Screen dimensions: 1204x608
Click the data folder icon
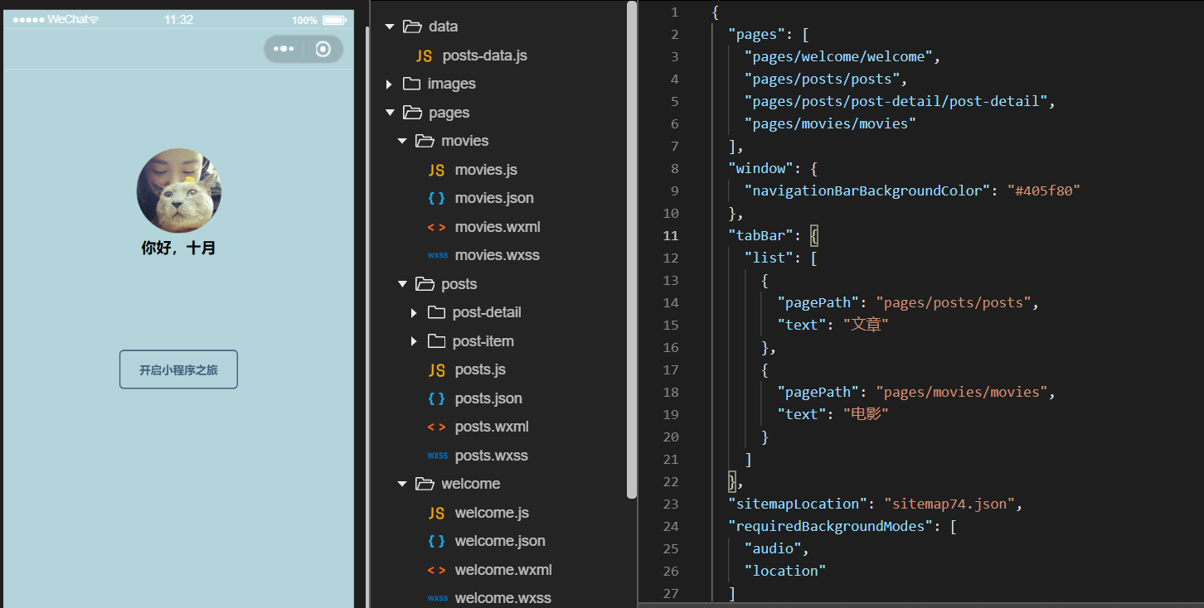(x=412, y=27)
